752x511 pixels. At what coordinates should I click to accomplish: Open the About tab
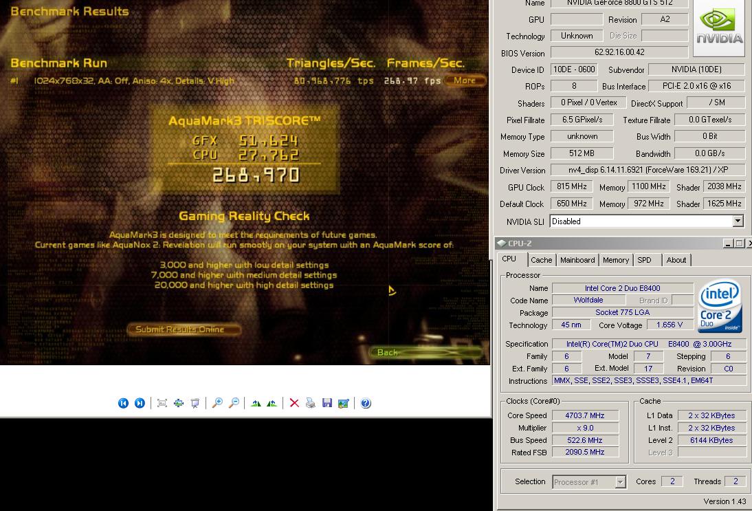[x=676, y=260]
